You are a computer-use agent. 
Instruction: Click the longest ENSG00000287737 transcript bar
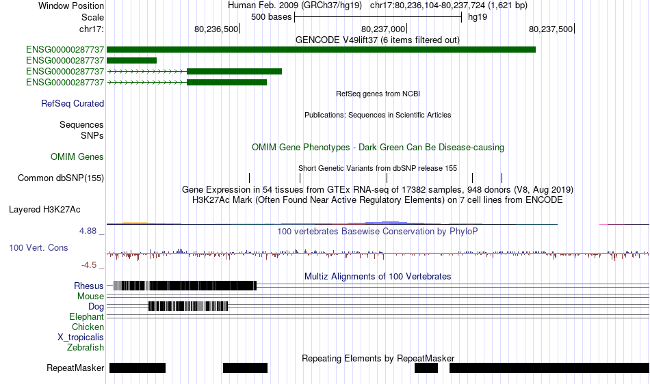(x=322, y=50)
